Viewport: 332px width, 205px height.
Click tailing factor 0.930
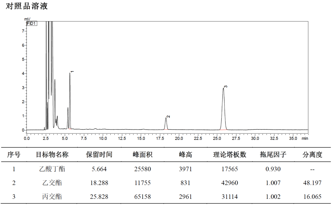[273, 169]
